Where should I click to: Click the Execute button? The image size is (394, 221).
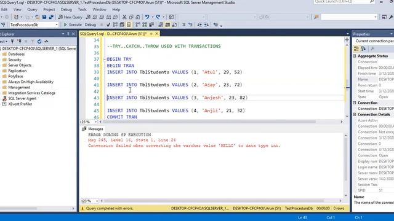(73, 25)
